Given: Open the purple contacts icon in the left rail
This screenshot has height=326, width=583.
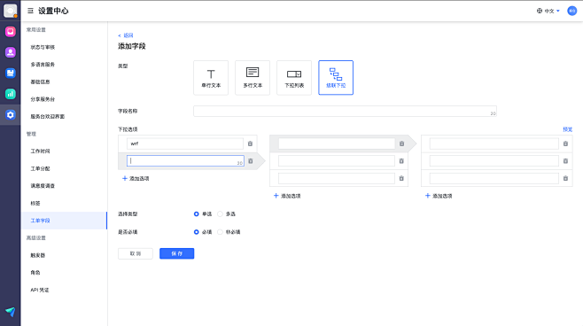Looking at the screenshot, I should click(11, 52).
